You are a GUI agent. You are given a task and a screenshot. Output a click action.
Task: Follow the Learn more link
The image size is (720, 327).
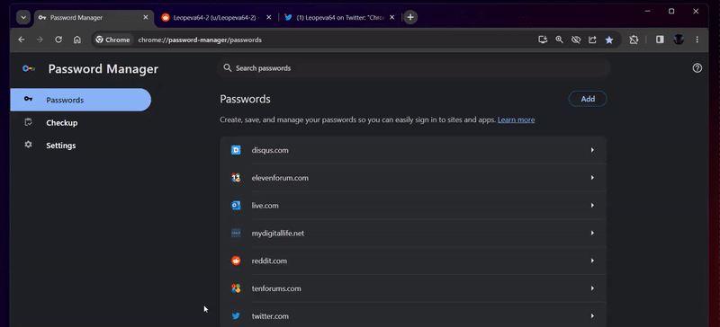tap(516, 119)
